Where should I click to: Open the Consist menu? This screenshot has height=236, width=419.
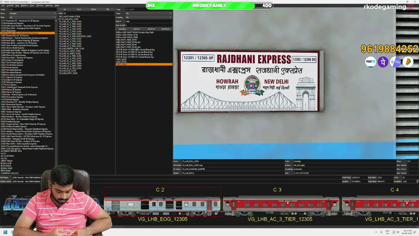10,6
